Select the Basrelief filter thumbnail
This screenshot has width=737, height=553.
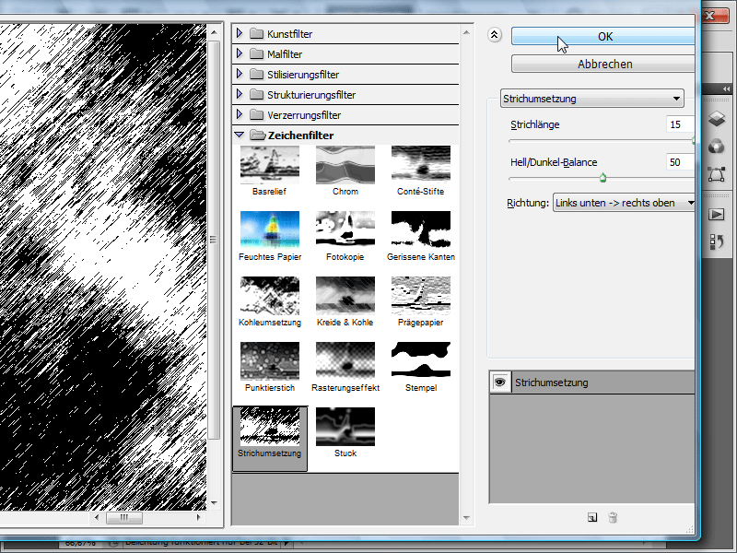coord(269,165)
